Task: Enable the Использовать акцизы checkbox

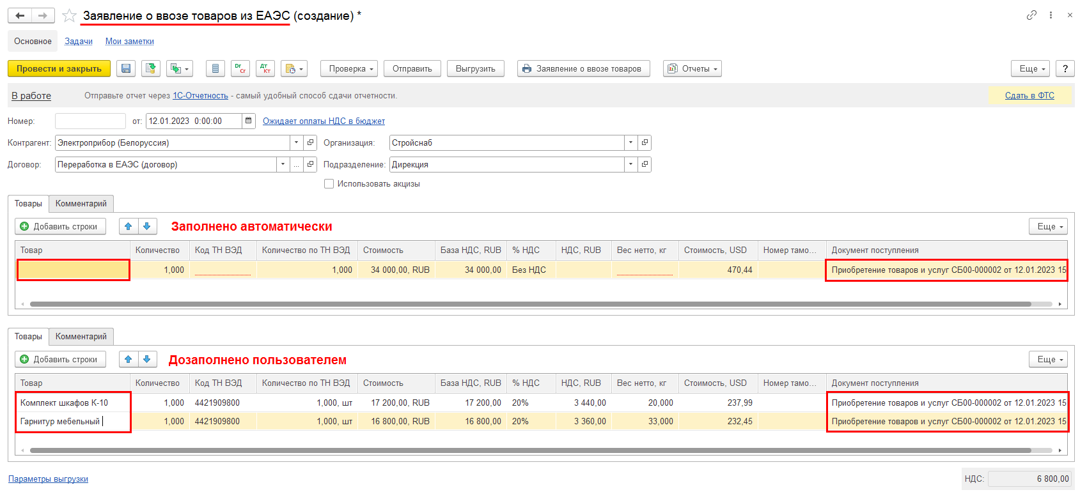Action: (x=329, y=184)
